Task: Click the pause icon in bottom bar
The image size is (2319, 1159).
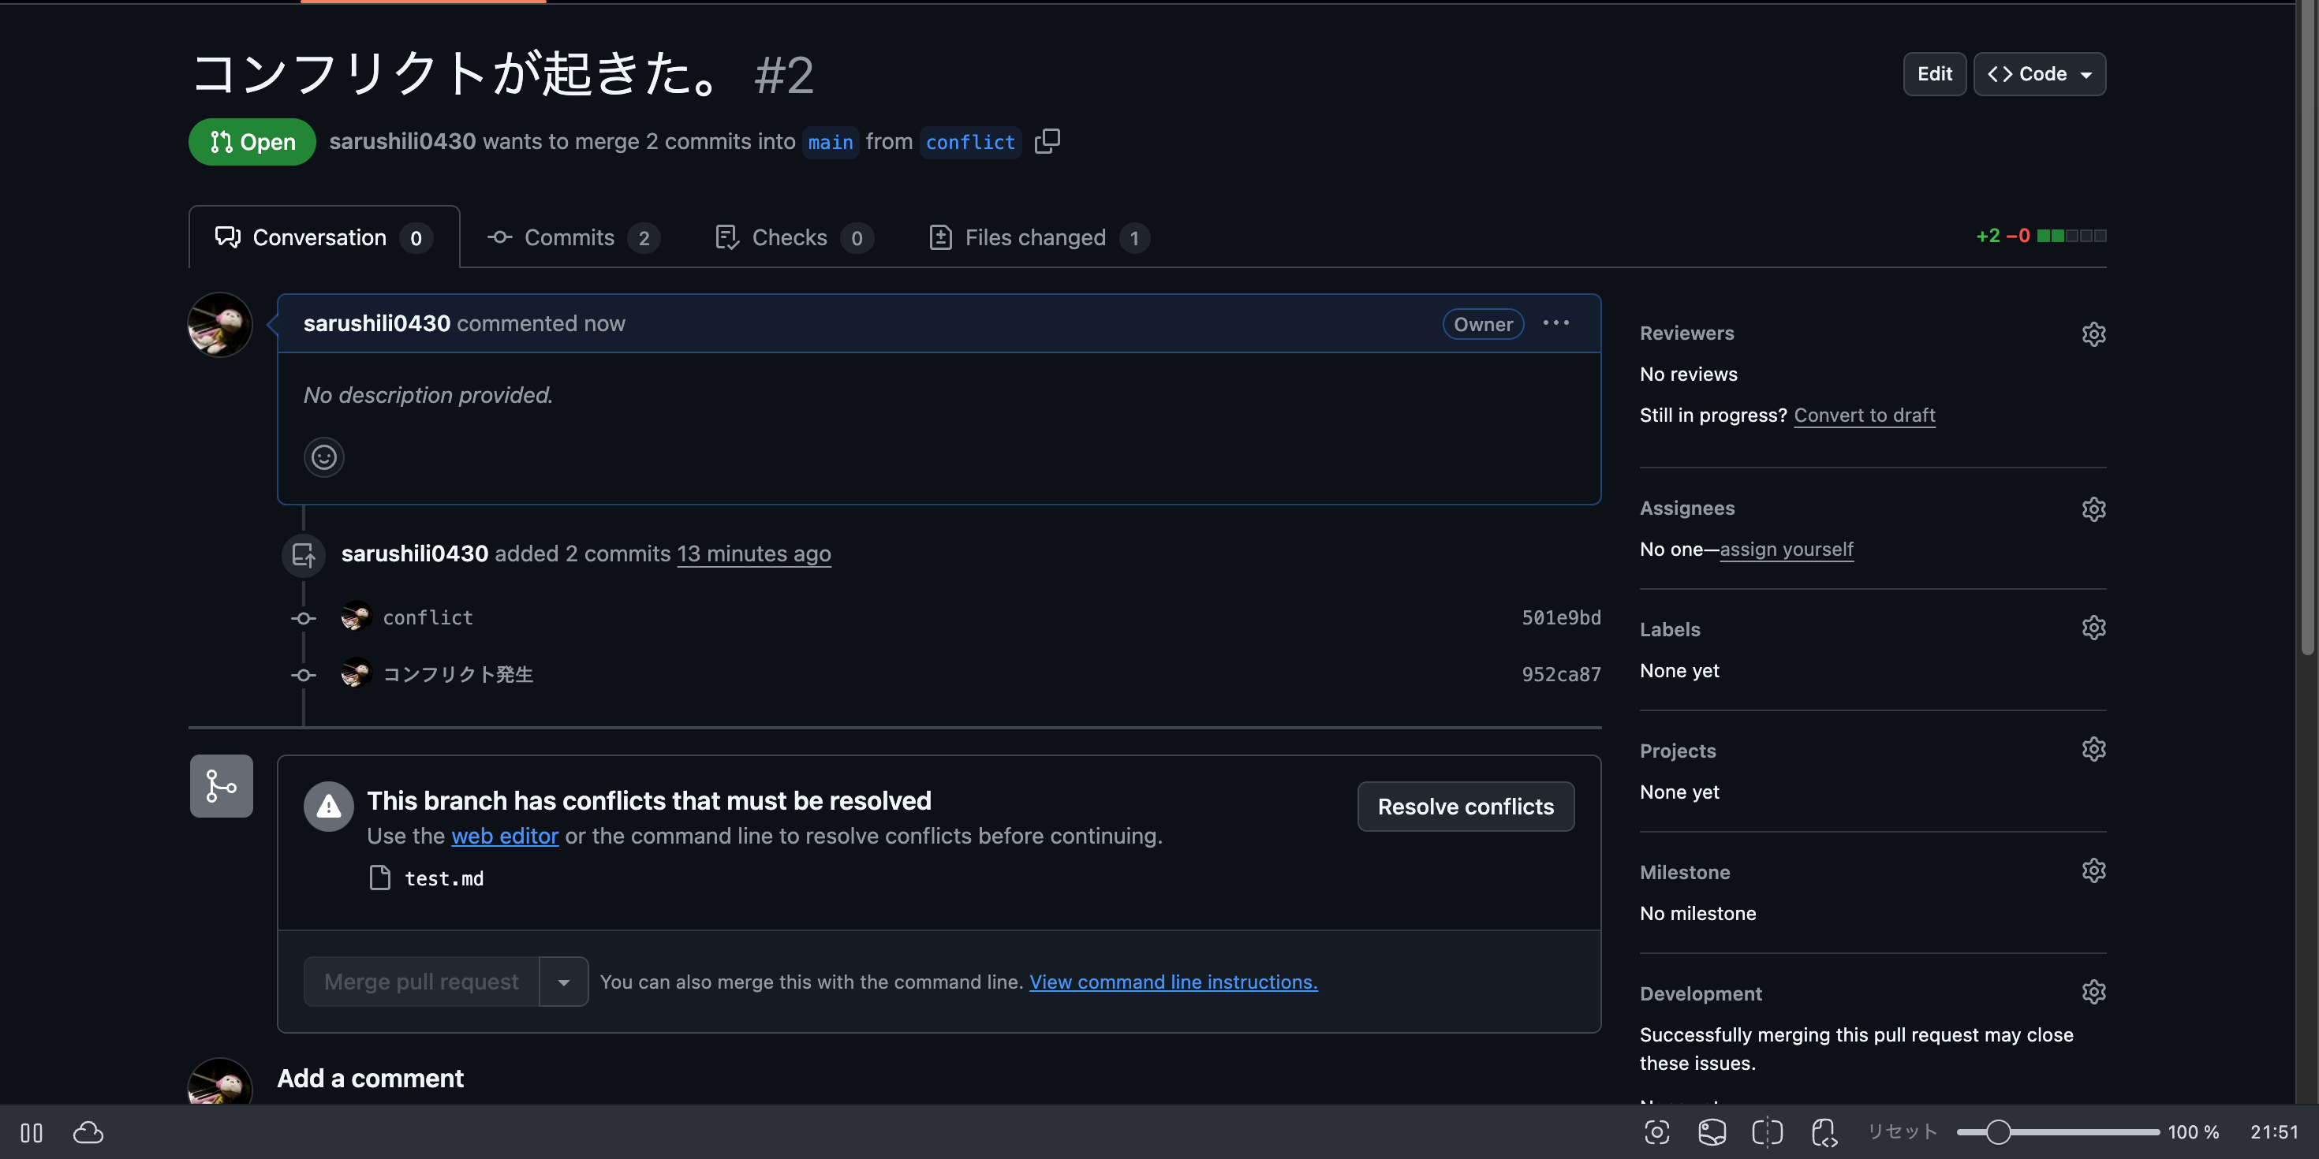Action: coord(32,1133)
